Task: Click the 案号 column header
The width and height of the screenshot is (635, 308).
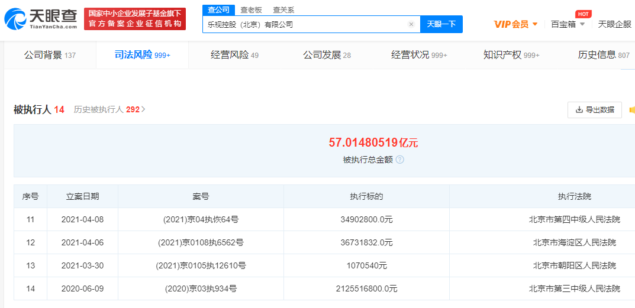Action: click(x=201, y=197)
